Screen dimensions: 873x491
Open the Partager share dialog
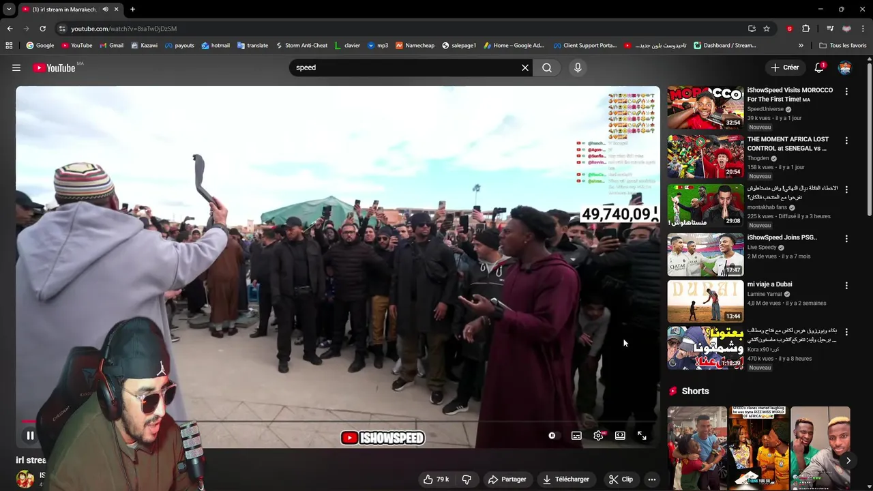[x=507, y=479]
